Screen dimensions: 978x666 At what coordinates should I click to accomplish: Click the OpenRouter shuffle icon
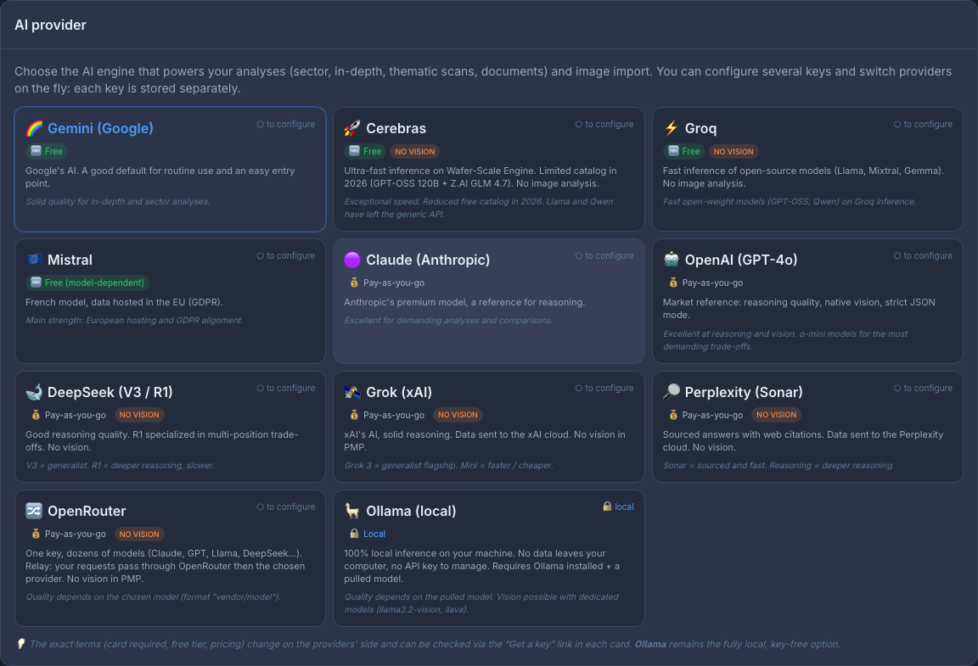(x=34, y=512)
